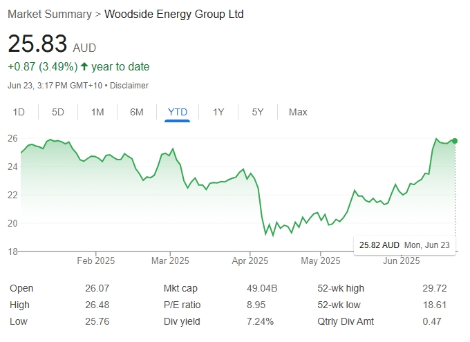This screenshot has width=470, height=342.
Task: Click the Mkt cap value 49.04B
Action: pyautogui.click(x=263, y=288)
